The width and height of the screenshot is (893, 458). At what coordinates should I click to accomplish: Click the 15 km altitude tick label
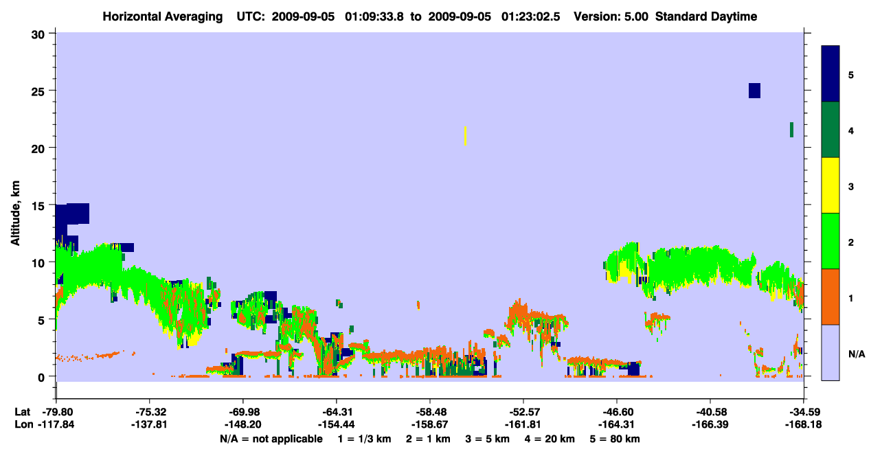[x=40, y=205]
